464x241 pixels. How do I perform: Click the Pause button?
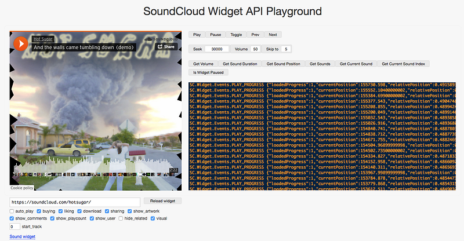215,35
